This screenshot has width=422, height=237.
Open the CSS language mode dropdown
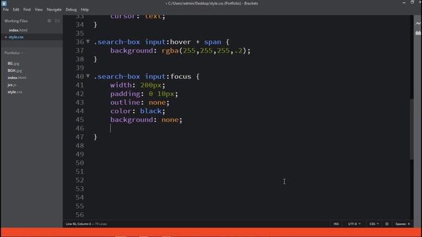pyautogui.click(x=374, y=224)
